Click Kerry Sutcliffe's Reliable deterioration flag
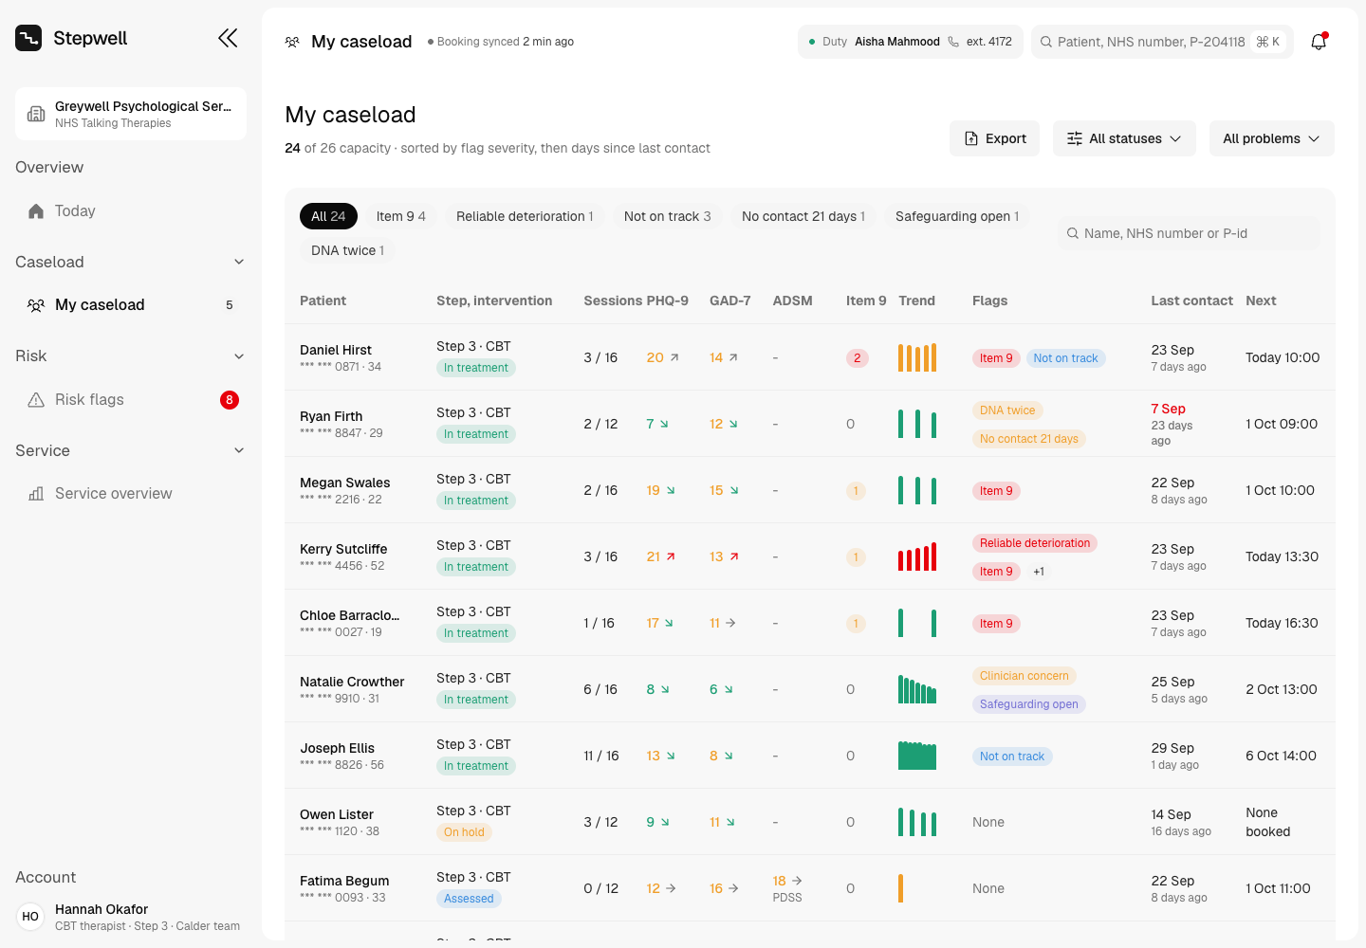Screen dimensions: 1366x948 pos(1035,543)
